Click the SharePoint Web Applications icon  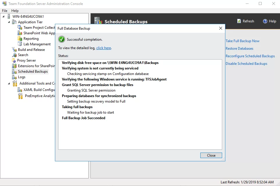20,33
